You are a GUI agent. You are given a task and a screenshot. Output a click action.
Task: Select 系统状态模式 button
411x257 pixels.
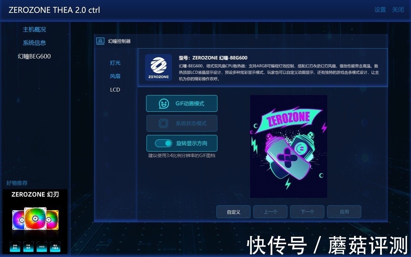tap(182, 123)
